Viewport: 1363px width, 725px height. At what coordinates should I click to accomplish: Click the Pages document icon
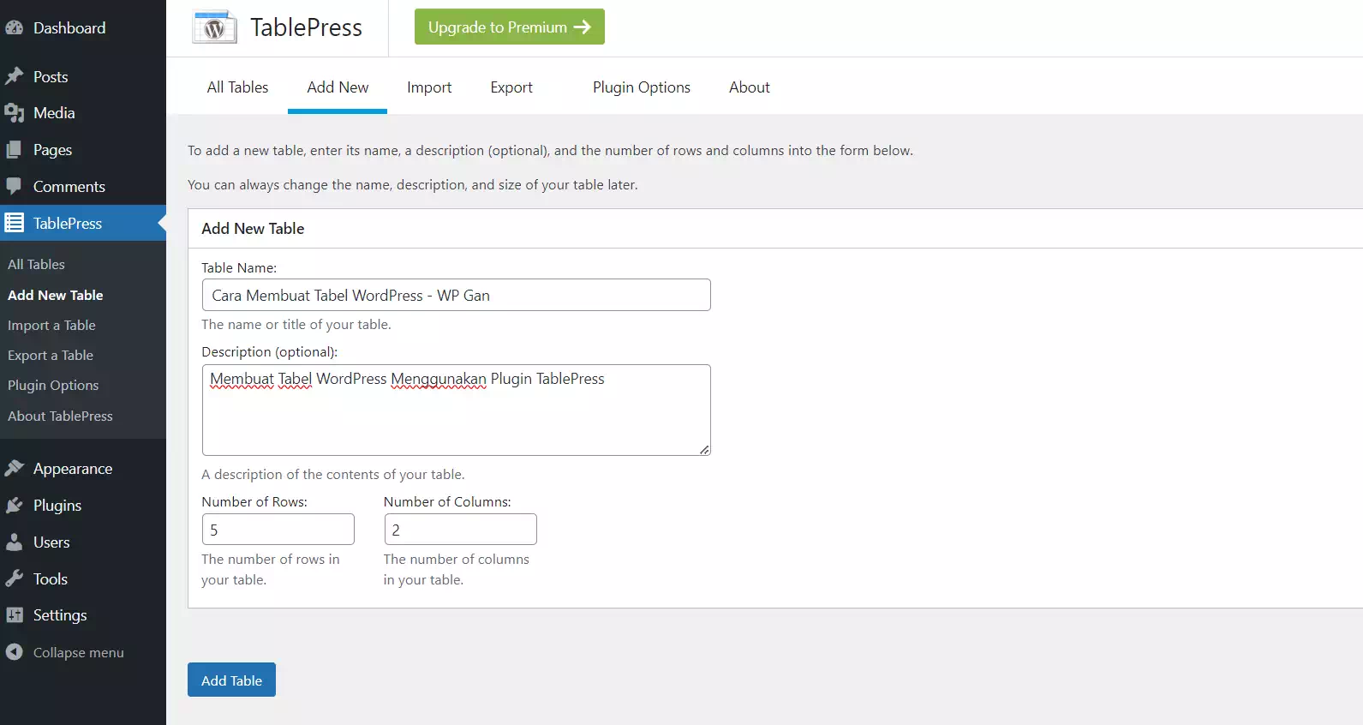14,150
